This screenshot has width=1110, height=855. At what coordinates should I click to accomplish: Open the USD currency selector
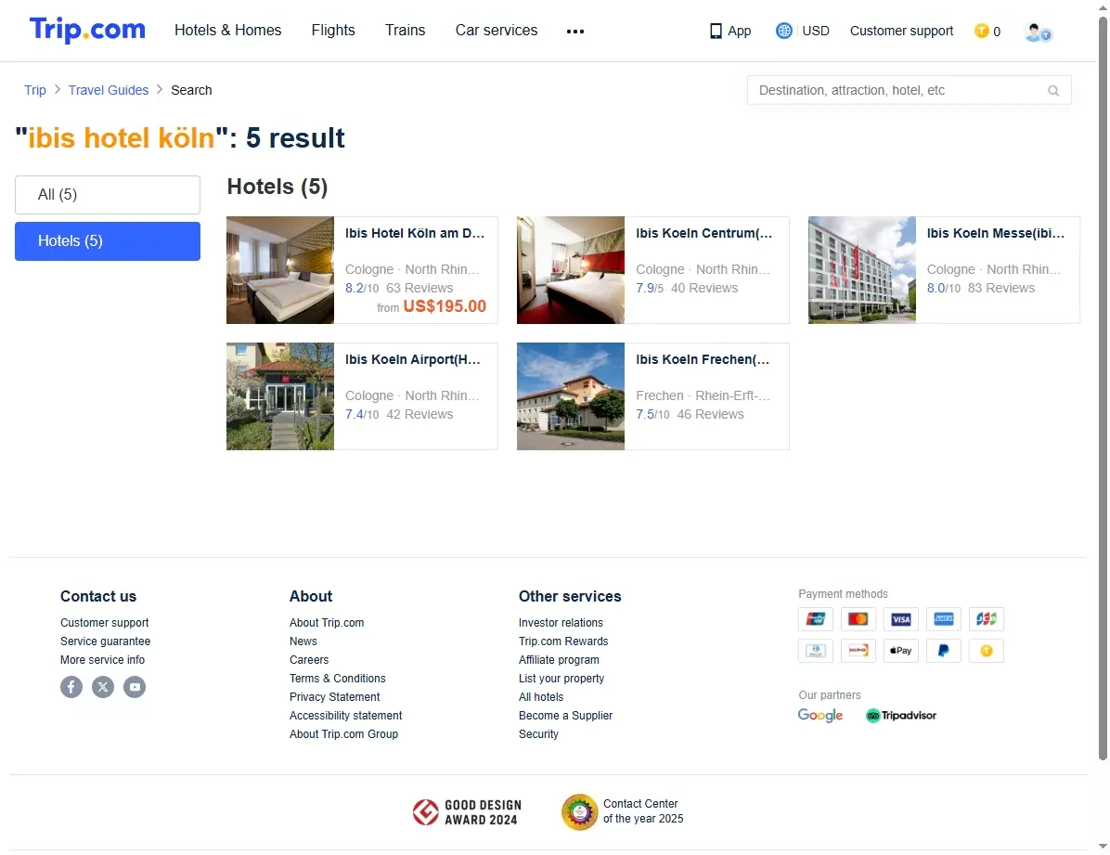(x=816, y=31)
